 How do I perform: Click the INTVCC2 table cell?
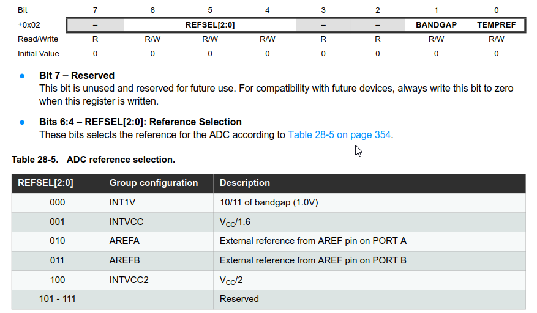pyautogui.click(x=158, y=280)
